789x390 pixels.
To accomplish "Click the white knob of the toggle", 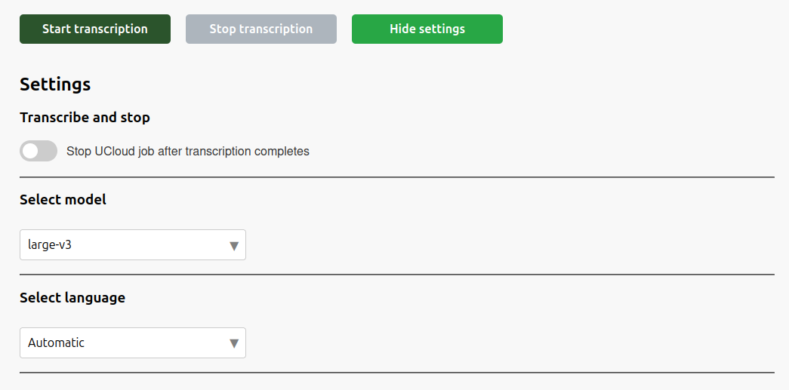I will (x=30, y=151).
